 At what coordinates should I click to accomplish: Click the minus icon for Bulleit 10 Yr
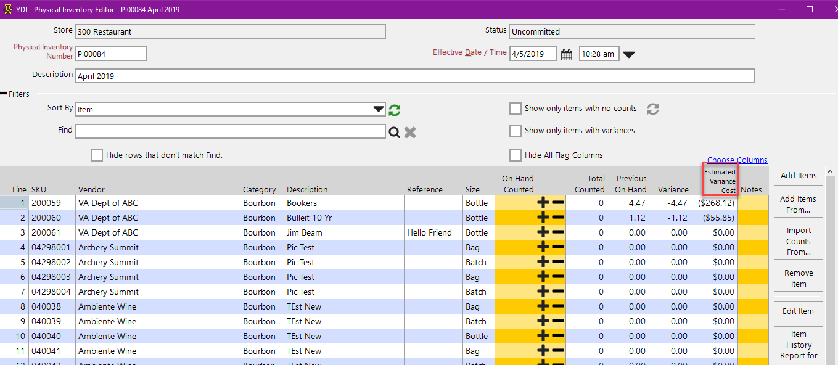click(557, 218)
